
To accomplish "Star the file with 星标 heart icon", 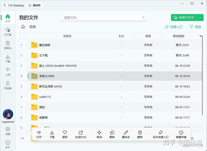I will click(65, 133).
